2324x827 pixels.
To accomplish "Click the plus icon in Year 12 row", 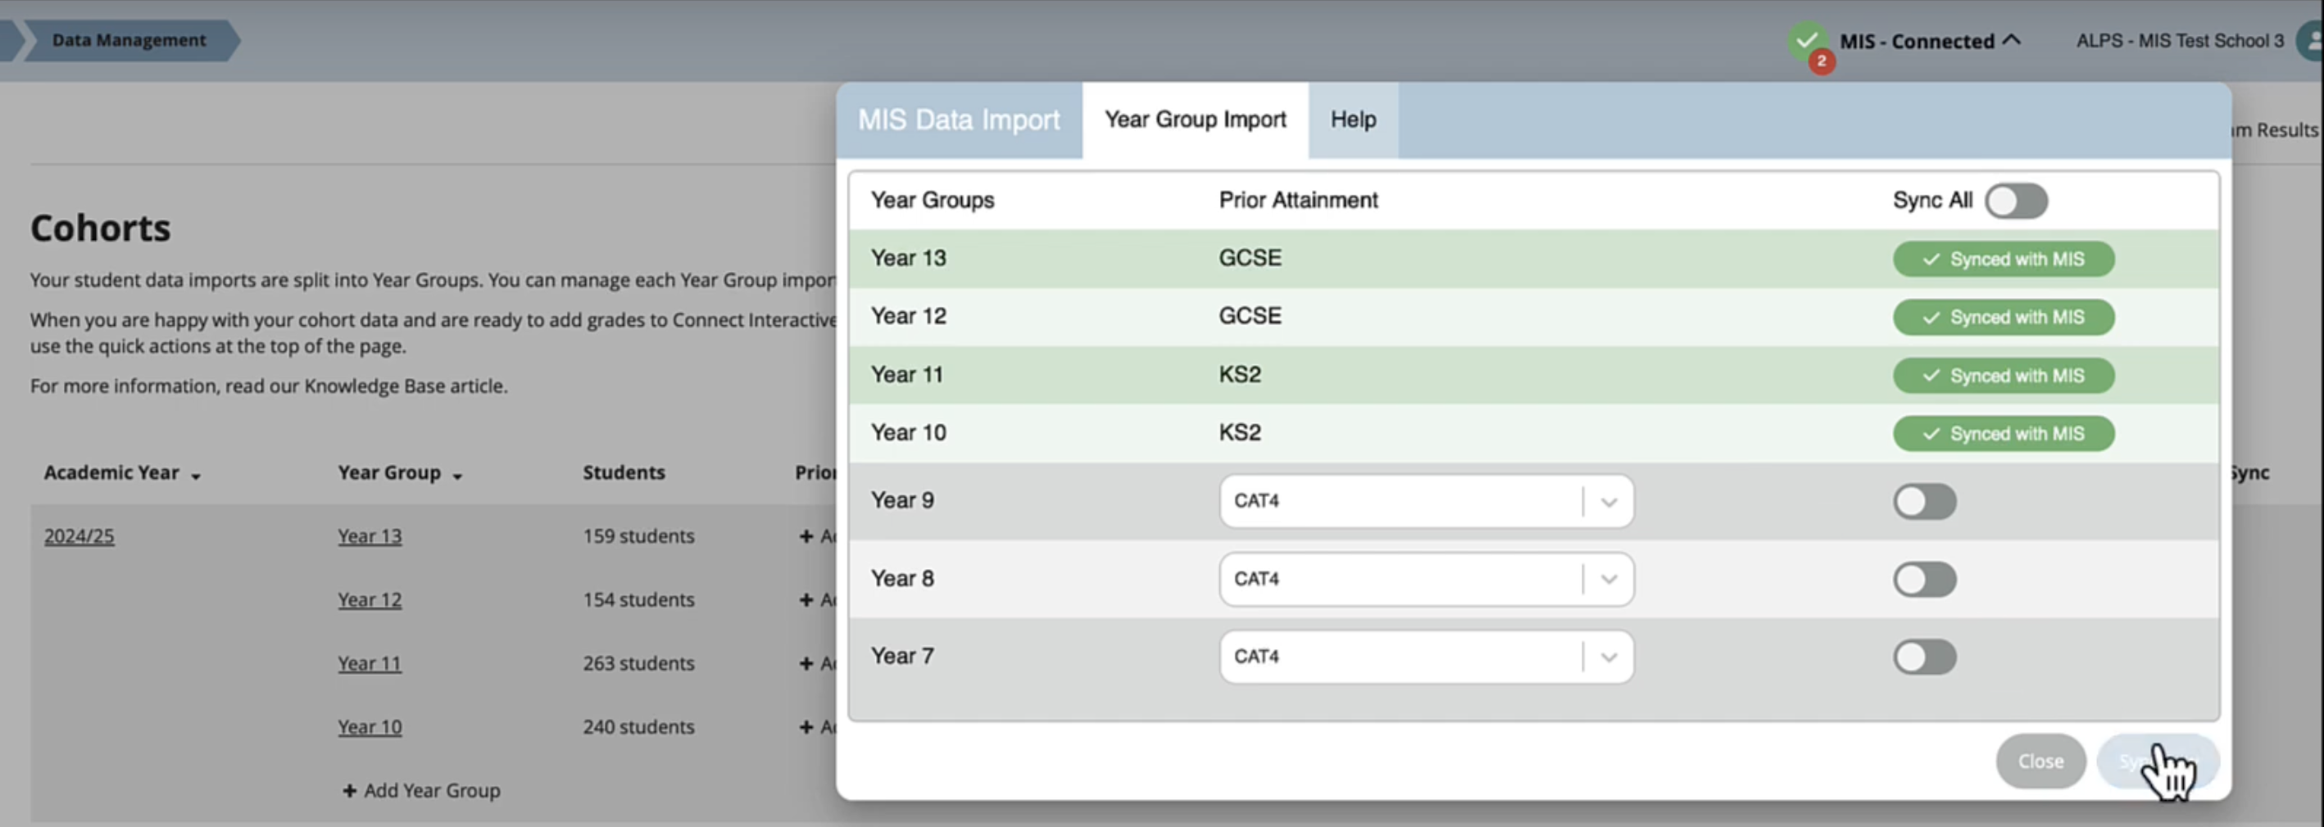I will 806,599.
